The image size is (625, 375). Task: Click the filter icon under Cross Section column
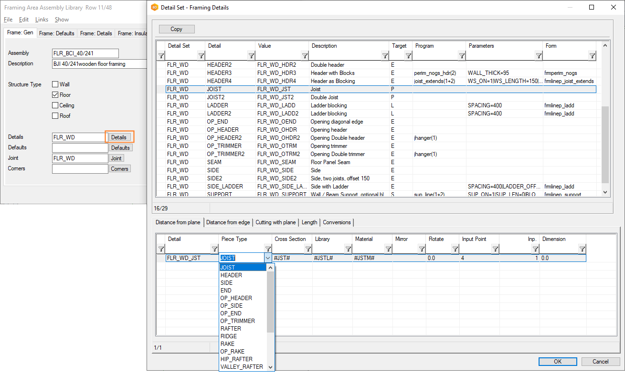coord(308,249)
